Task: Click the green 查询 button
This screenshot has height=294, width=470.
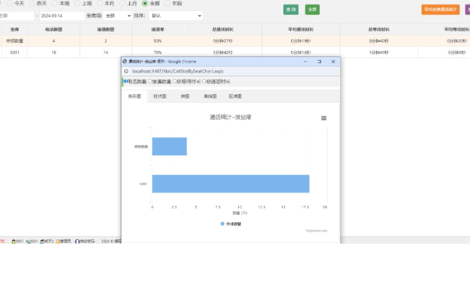Action: [290, 10]
